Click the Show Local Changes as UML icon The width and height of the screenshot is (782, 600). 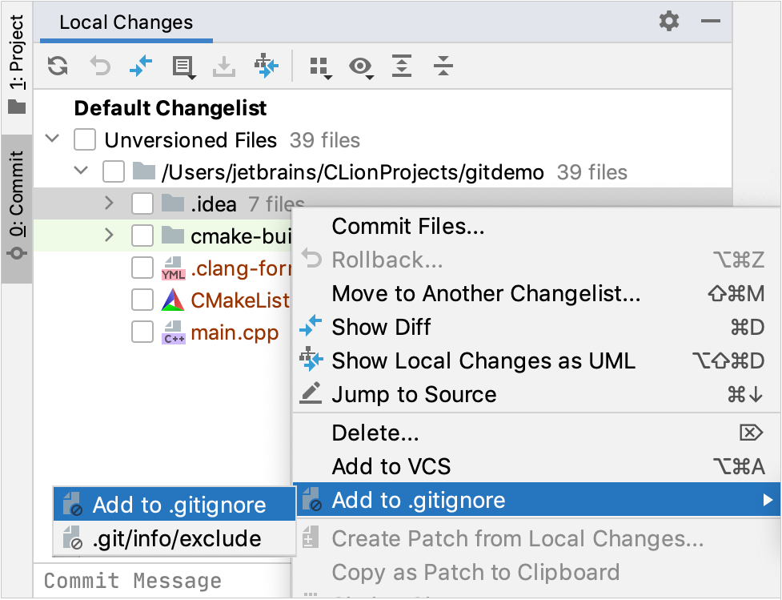[267, 66]
